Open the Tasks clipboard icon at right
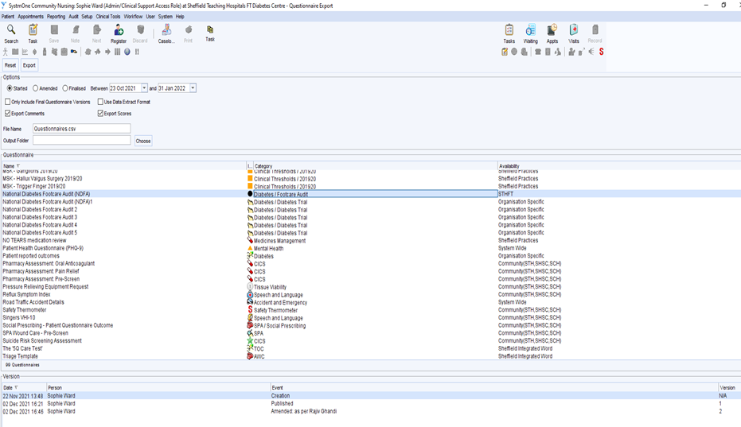 coord(509,33)
